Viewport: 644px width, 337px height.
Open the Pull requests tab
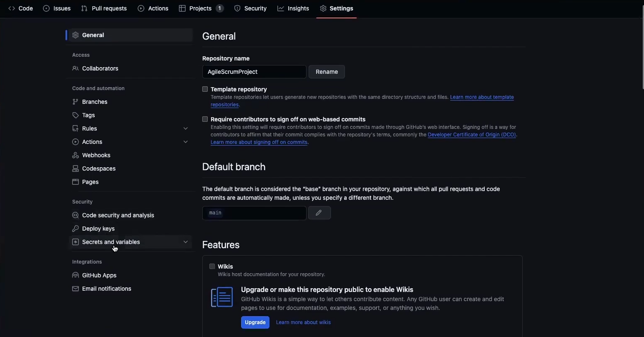[104, 8]
